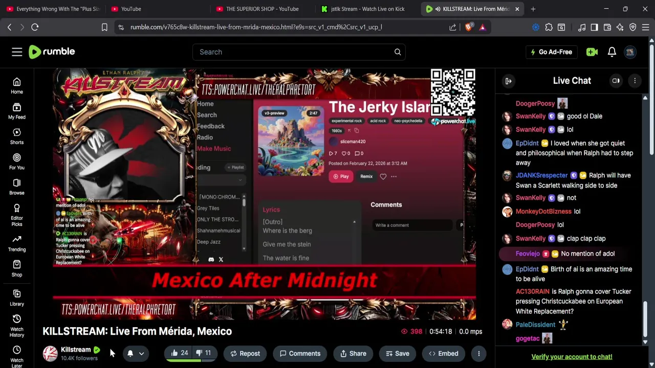Open Home in the sidebar

(x=17, y=86)
